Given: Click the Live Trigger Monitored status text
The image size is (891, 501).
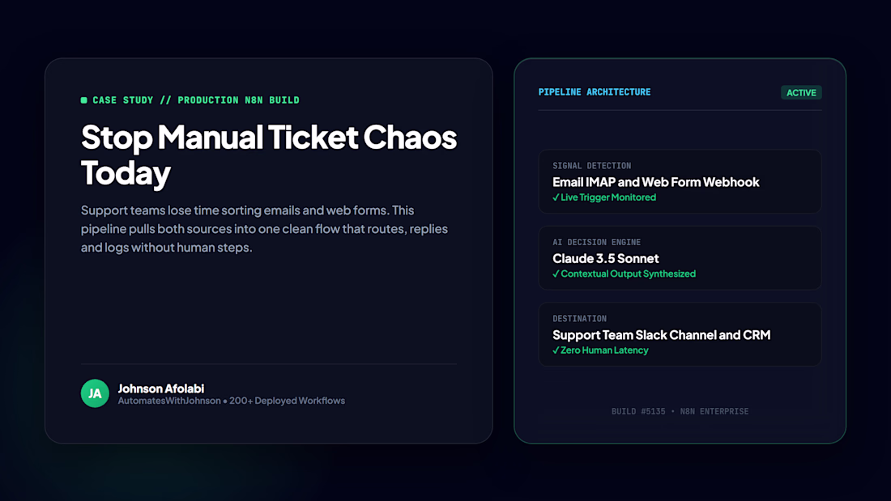Looking at the screenshot, I should (608, 197).
